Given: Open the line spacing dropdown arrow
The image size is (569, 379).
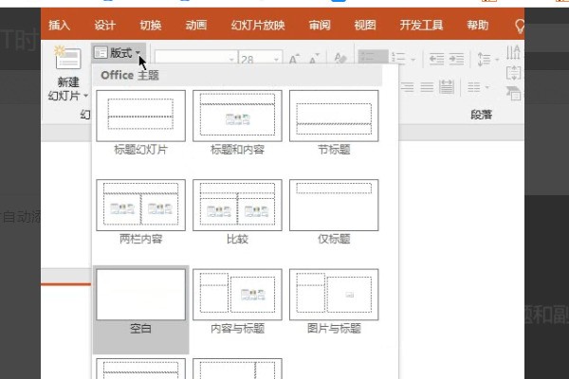Looking at the screenshot, I should pyautogui.click(x=497, y=59).
